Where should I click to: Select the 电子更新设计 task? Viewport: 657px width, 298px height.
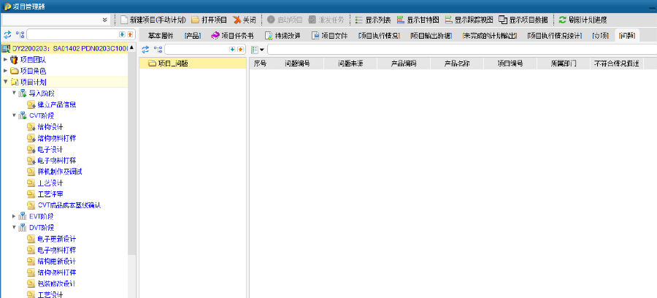(56, 239)
